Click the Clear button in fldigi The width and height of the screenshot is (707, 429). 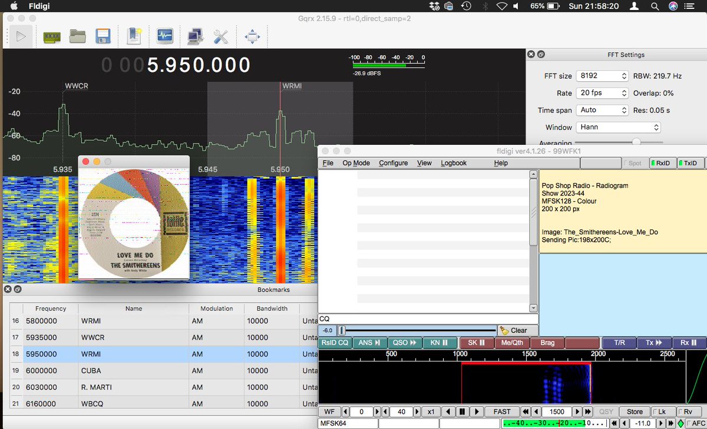tap(518, 331)
